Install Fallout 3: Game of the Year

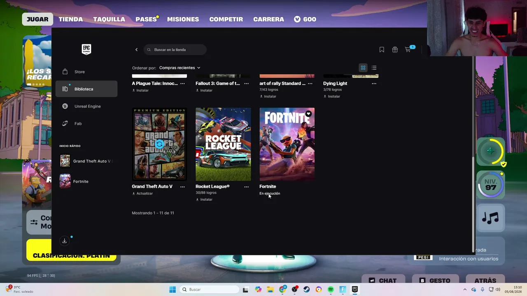[204, 90]
